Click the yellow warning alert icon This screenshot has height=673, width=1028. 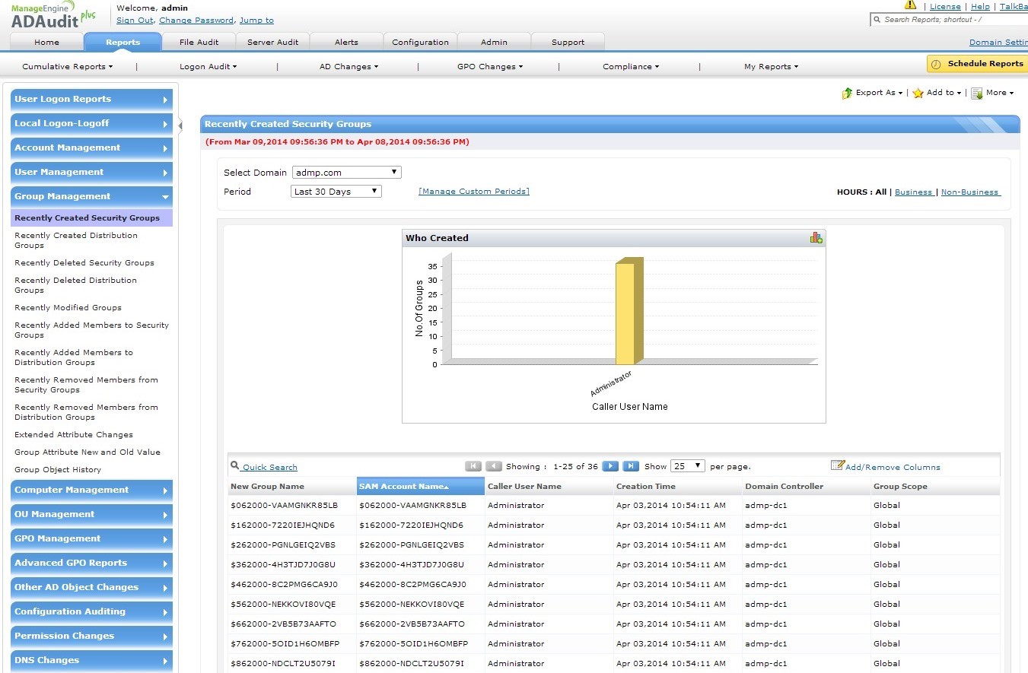coord(910,5)
